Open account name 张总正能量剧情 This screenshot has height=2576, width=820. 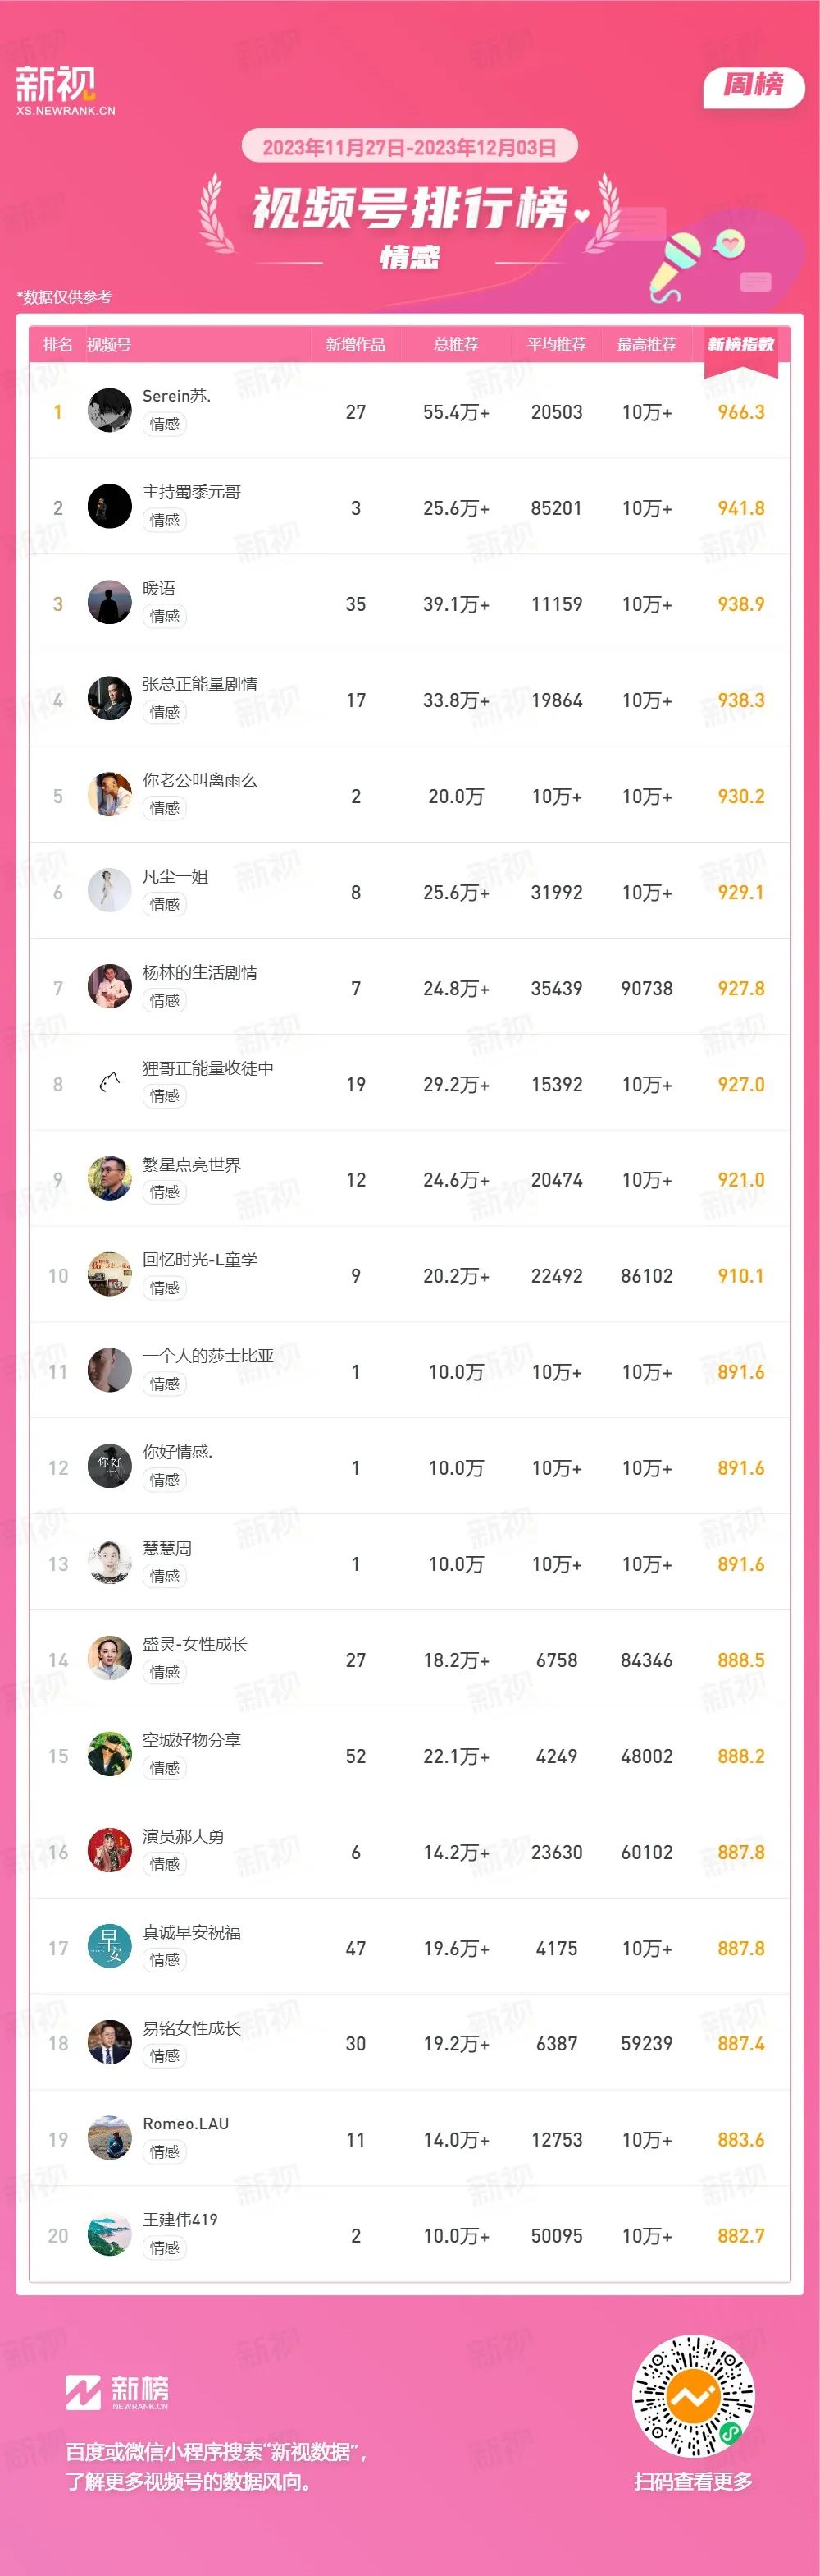200,684
